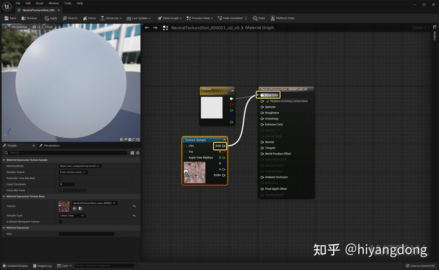Click the console command input field
The image size is (439, 270).
click(x=104, y=266)
